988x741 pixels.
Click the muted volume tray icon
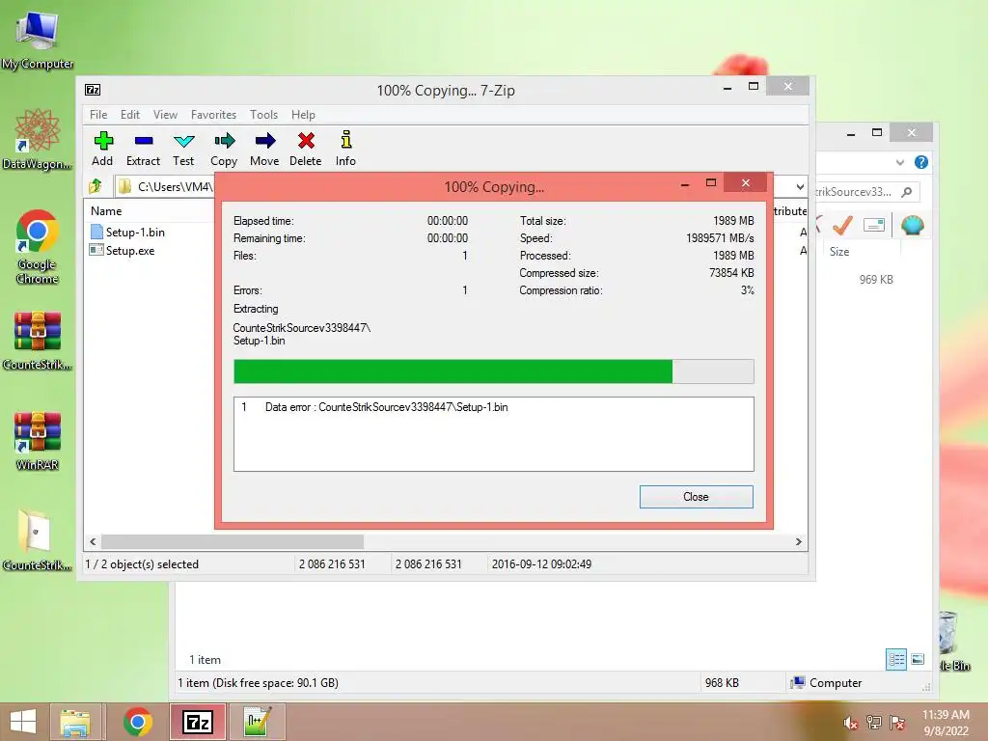pyautogui.click(x=851, y=723)
